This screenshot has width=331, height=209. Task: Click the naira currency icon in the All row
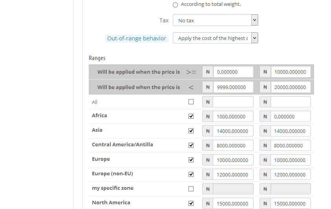[208, 102]
